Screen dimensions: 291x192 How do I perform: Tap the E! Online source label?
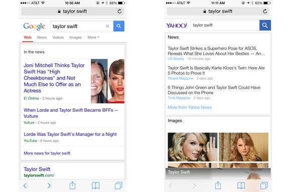[x=31, y=98]
